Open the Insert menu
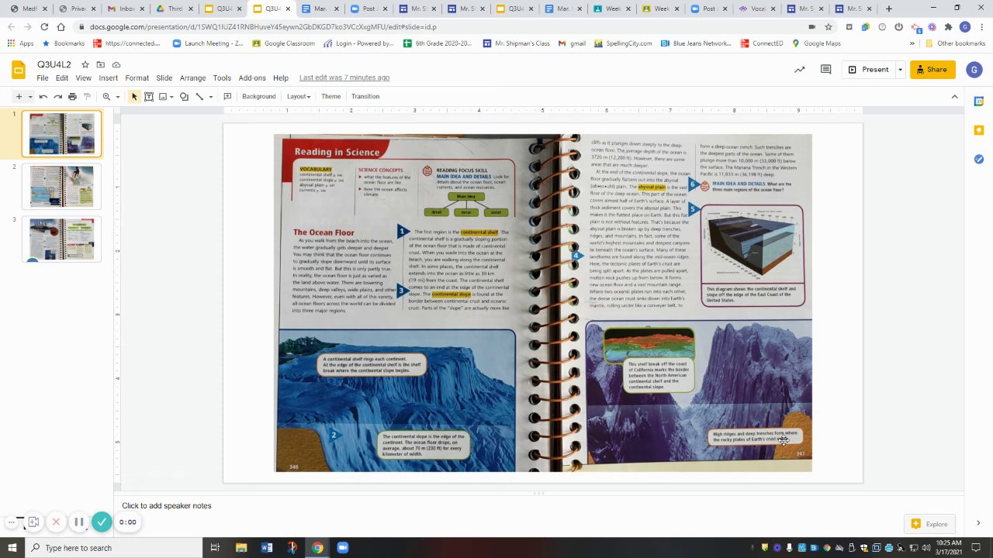The width and height of the screenshot is (993, 558). click(x=109, y=78)
